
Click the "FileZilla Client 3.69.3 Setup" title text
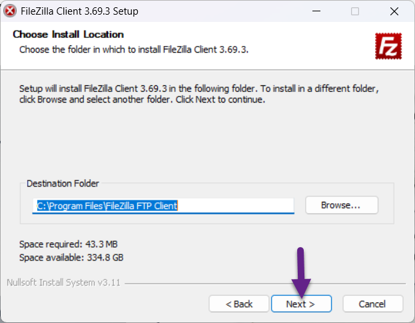[79, 11]
